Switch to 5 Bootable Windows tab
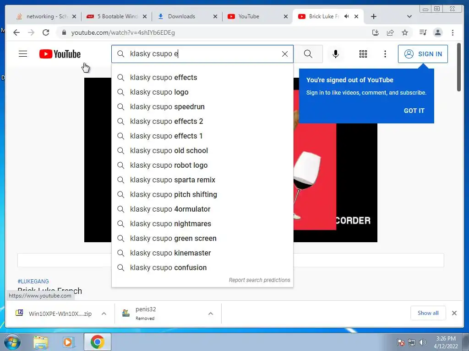 116,16
